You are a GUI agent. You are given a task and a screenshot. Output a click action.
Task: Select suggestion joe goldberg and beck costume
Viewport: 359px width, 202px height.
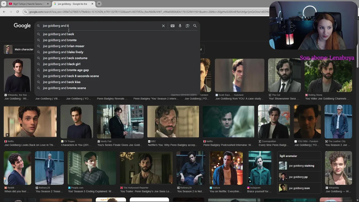pos(117,58)
